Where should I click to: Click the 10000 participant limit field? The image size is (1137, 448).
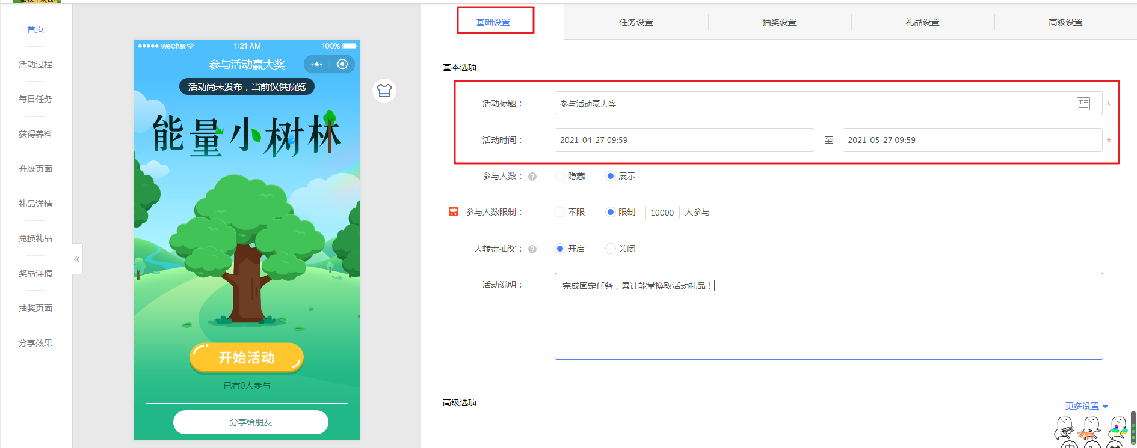662,213
